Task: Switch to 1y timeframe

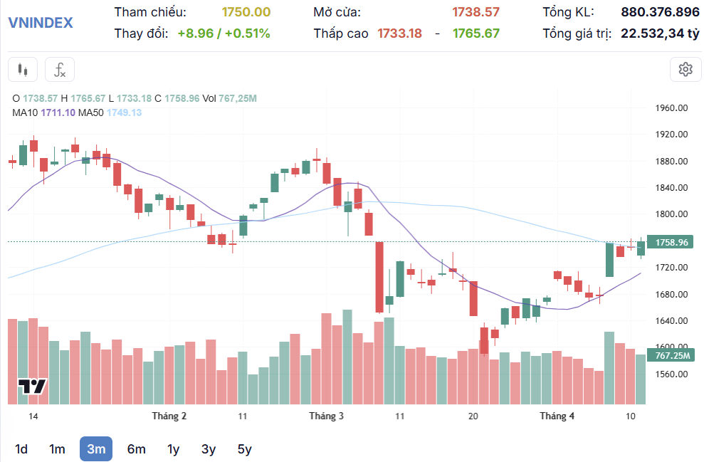Action: pos(173,449)
